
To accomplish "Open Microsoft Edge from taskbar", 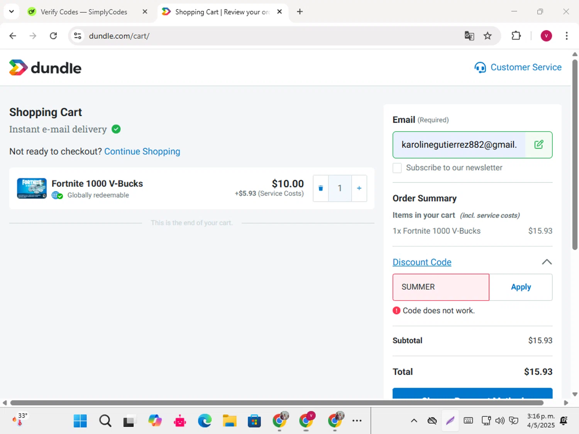I will [x=205, y=421].
